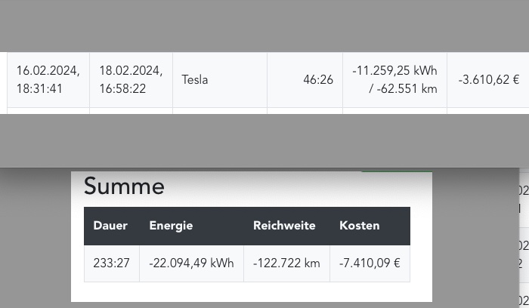The width and height of the screenshot is (529, 308).
Task: Select the total duration 233:27 cell
Action: point(112,263)
